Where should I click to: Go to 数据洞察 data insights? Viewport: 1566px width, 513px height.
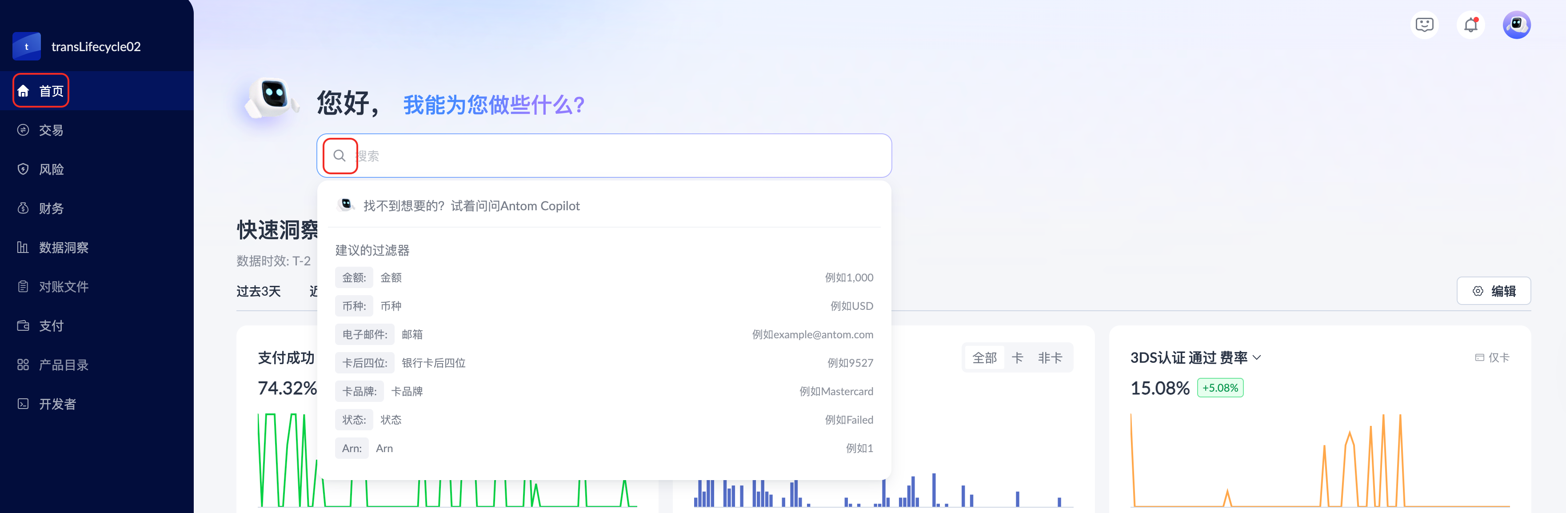click(x=63, y=247)
